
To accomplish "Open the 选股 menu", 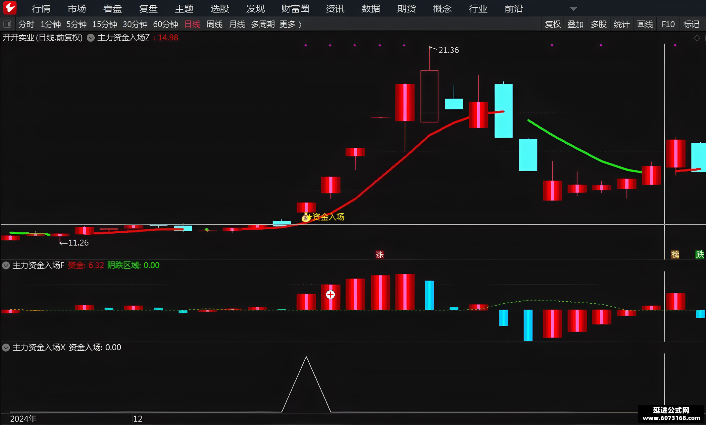I will [220, 9].
